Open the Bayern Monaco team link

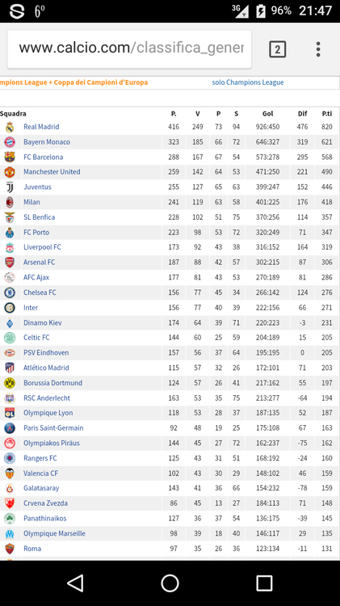47,142
